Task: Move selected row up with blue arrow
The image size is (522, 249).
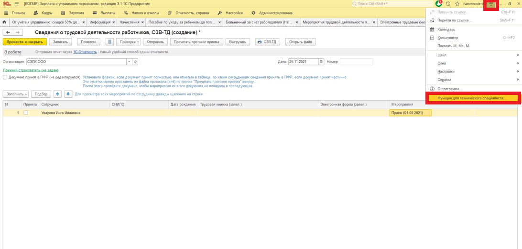Action: point(57,94)
